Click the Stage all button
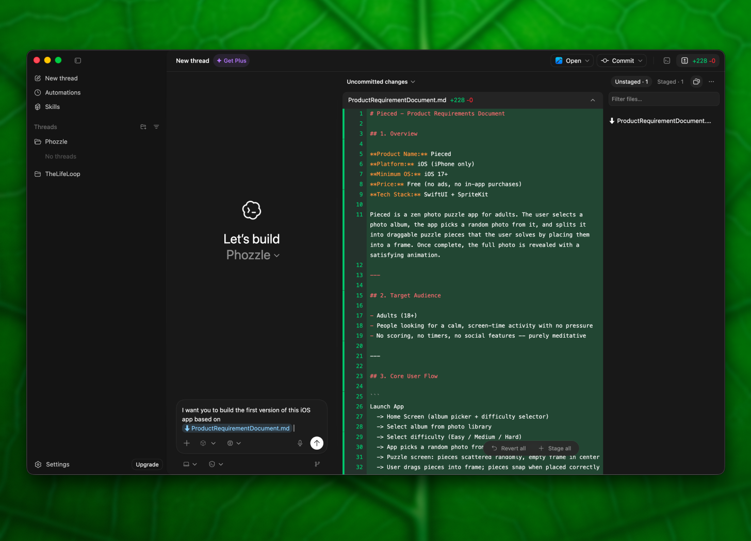This screenshot has width=751, height=541. coord(555,449)
